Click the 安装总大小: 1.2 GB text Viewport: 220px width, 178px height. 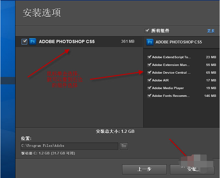coord(115,131)
